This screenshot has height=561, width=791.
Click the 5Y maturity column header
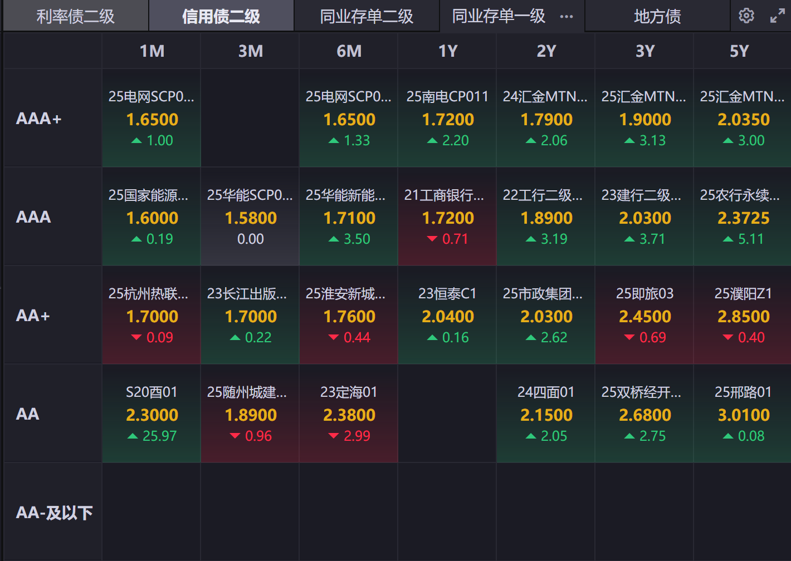tap(739, 51)
